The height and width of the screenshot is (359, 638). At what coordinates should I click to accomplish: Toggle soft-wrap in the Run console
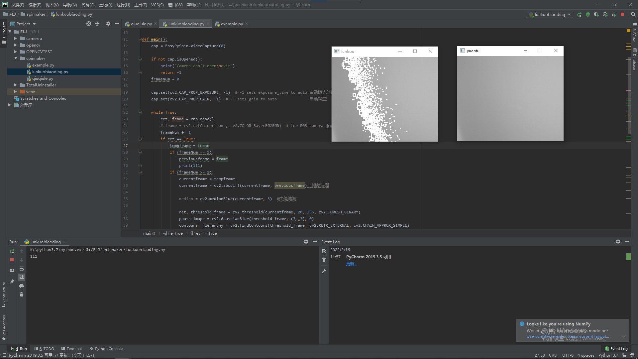22,269
